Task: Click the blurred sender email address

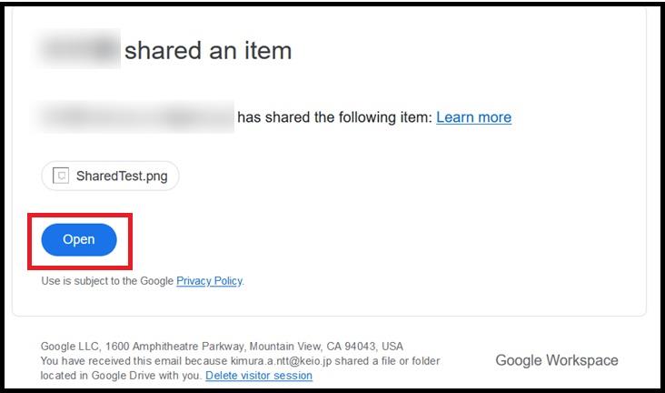Action: (x=136, y=117)
